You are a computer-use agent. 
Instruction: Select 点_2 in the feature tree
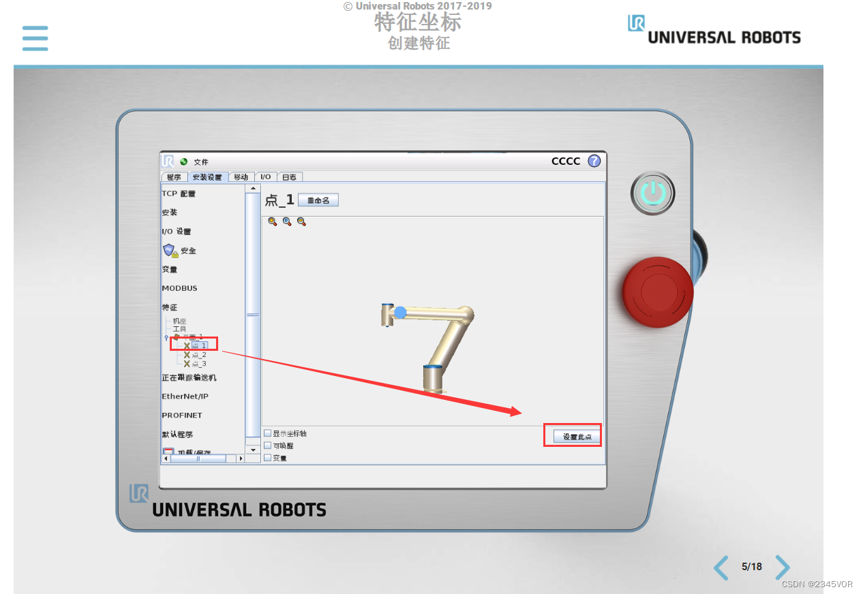[x=199, y=355]
